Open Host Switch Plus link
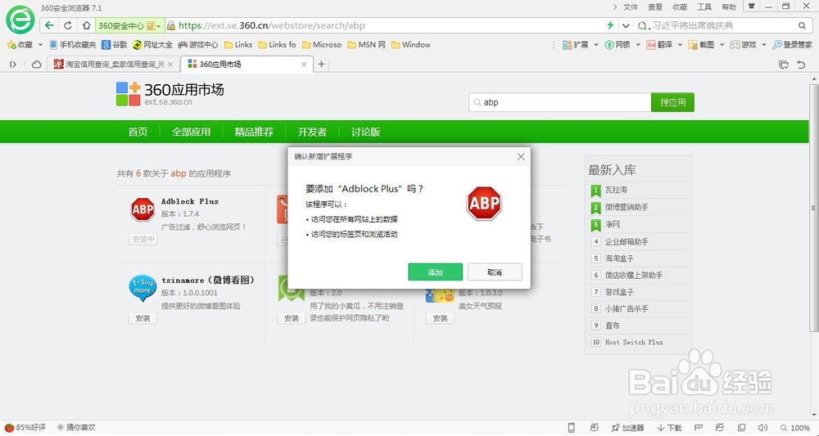This screenshot has height=436, width=819. (x=634, y=342)
